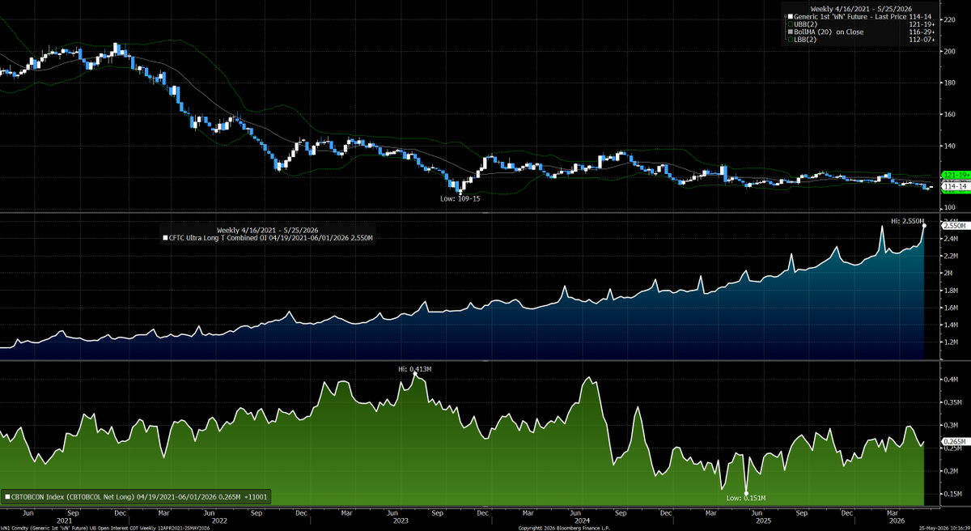Click the Hi: 0.413M annotation
The width and height of the screenshot is (971, 531).
(415, 368)
